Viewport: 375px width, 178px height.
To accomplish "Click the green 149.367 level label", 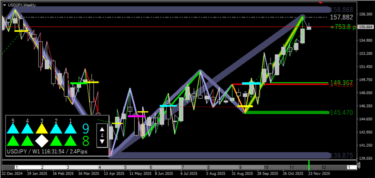I will coord(342,82).
